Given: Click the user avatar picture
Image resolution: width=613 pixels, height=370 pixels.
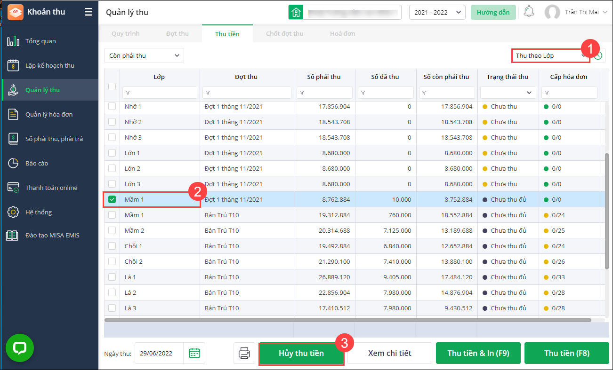Looking at the screenshot, I should pos(552,12).
